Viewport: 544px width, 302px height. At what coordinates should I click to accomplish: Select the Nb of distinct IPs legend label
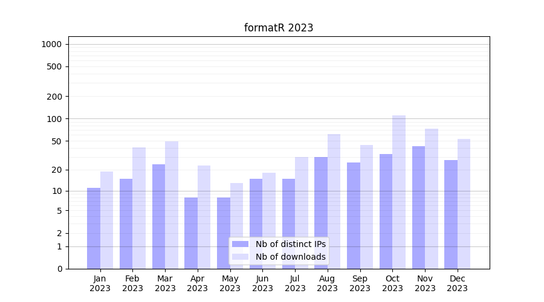coord(290,244)
